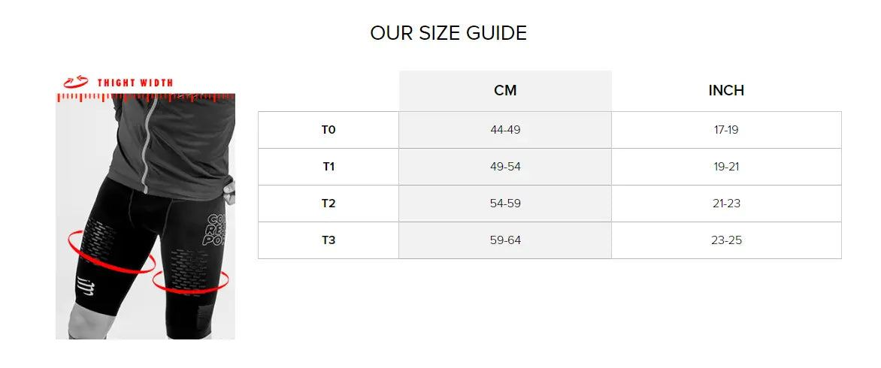Click the 54-59 cm cell
Image resolution: width=881 pixels, height=368 pixels.
tap(505, 204)
